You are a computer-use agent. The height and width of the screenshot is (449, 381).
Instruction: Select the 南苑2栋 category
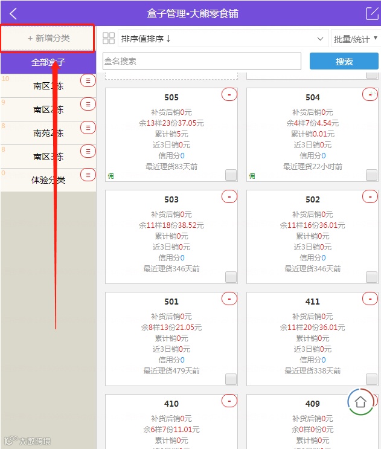click(x=48, y=133)
